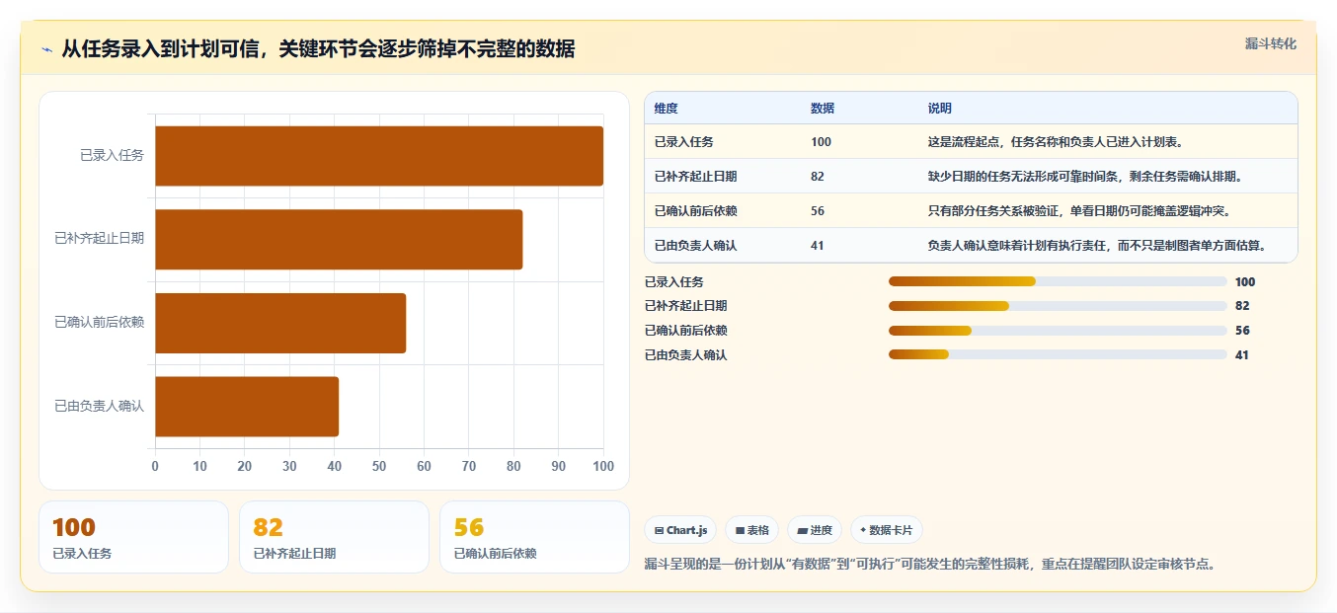Click the 已由负责人确认 progress bar

[1058, 355]
